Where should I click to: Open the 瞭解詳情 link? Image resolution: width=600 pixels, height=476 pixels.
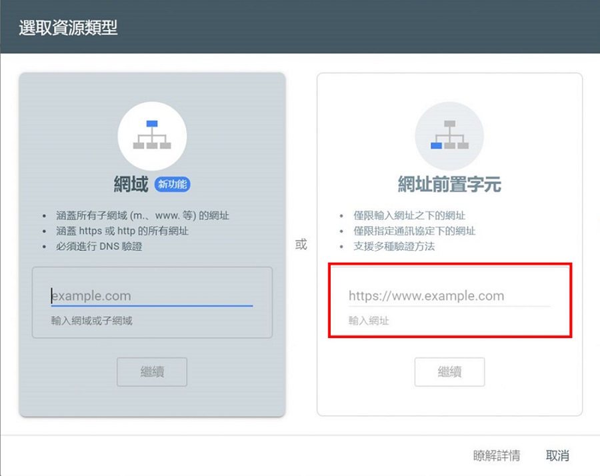497,455
